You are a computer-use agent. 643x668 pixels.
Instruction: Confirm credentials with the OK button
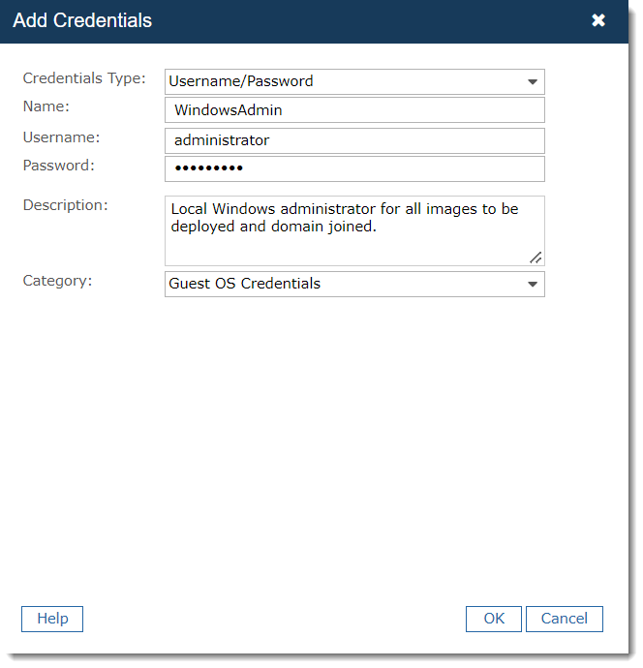494,619
